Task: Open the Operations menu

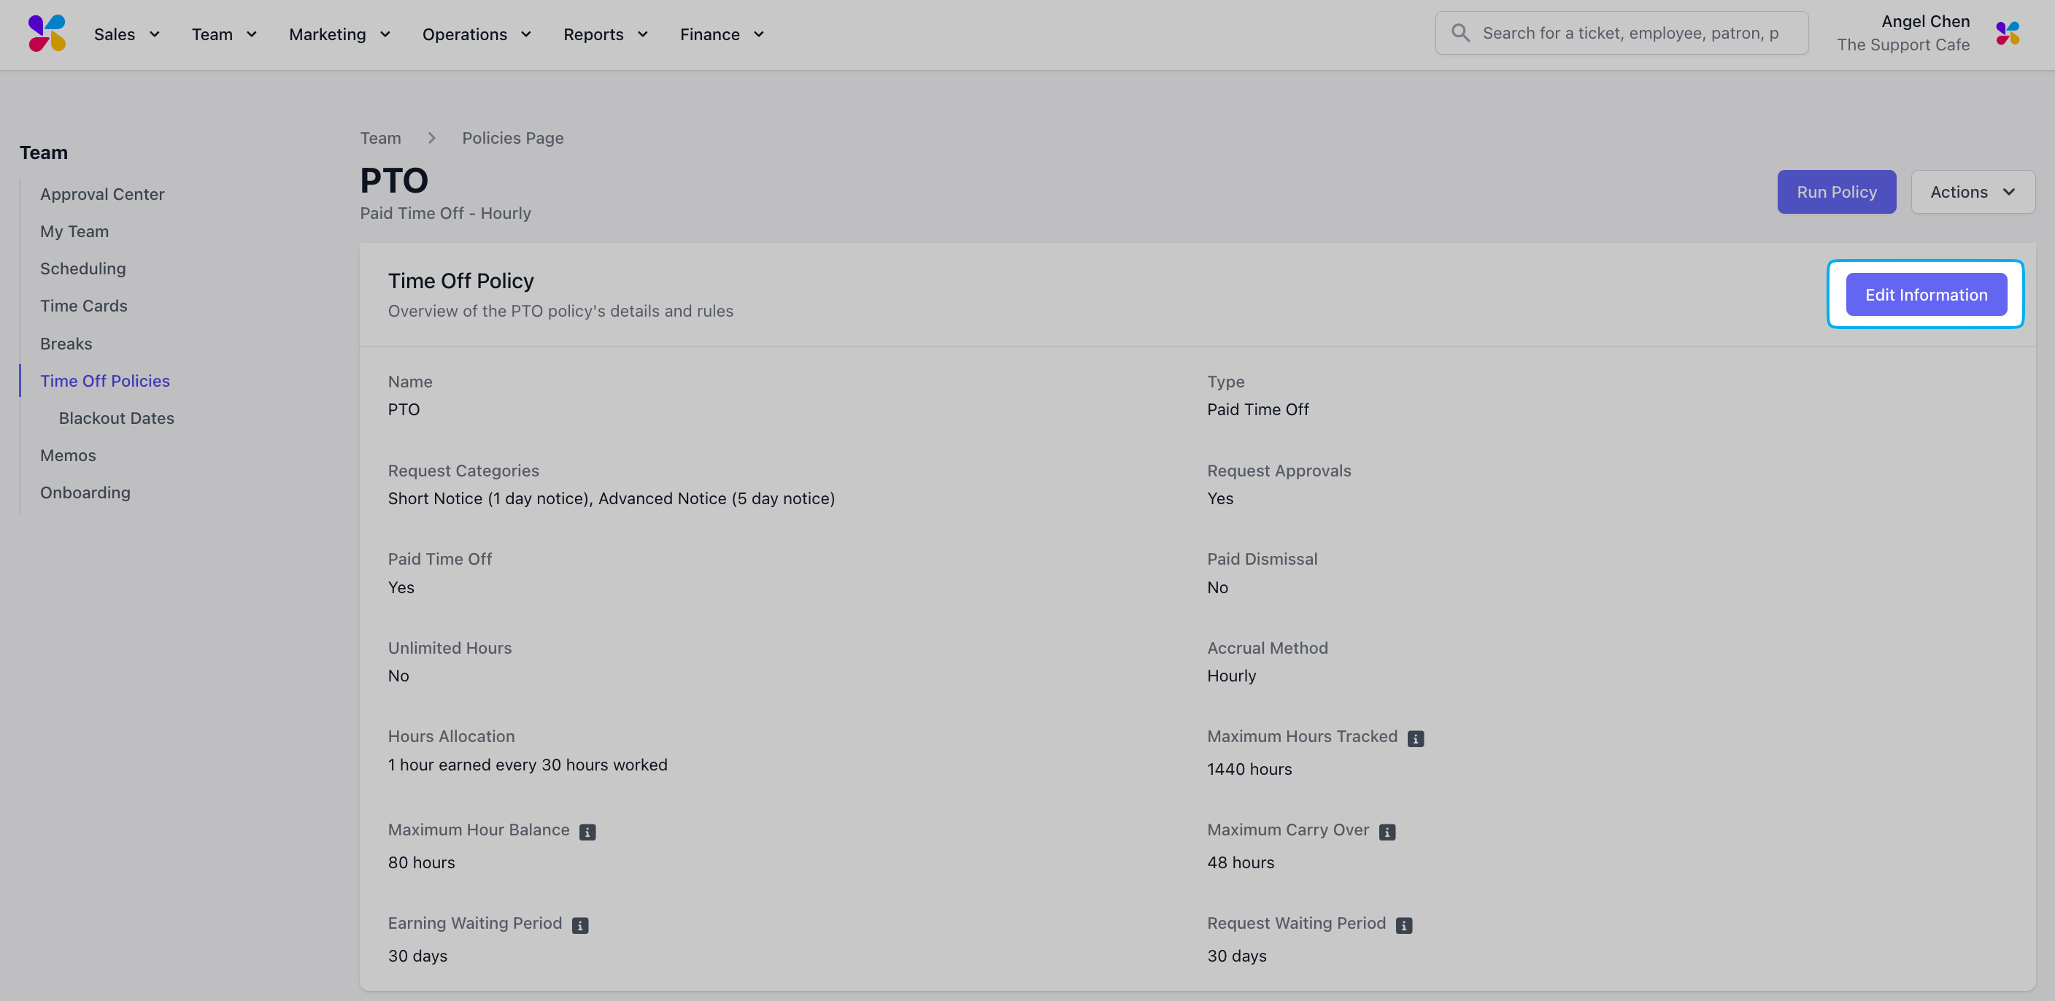Action: point(477,34)
